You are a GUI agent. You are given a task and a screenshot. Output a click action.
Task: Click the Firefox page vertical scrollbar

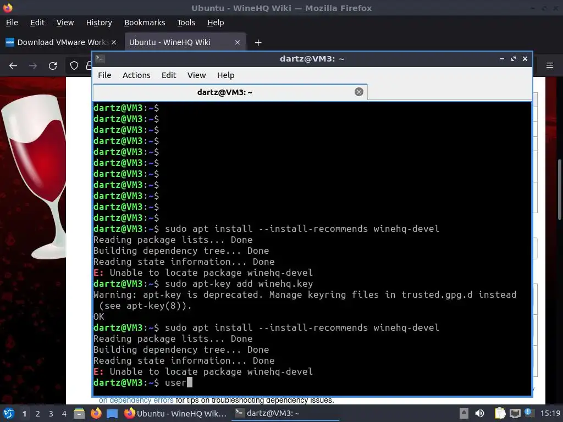click(x=559, y=190)
